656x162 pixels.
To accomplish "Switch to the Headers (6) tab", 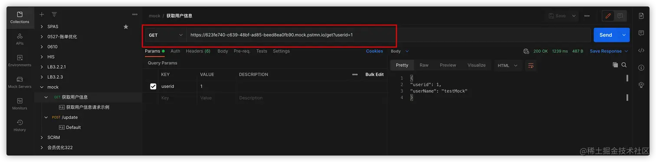I will click(198, 51).
